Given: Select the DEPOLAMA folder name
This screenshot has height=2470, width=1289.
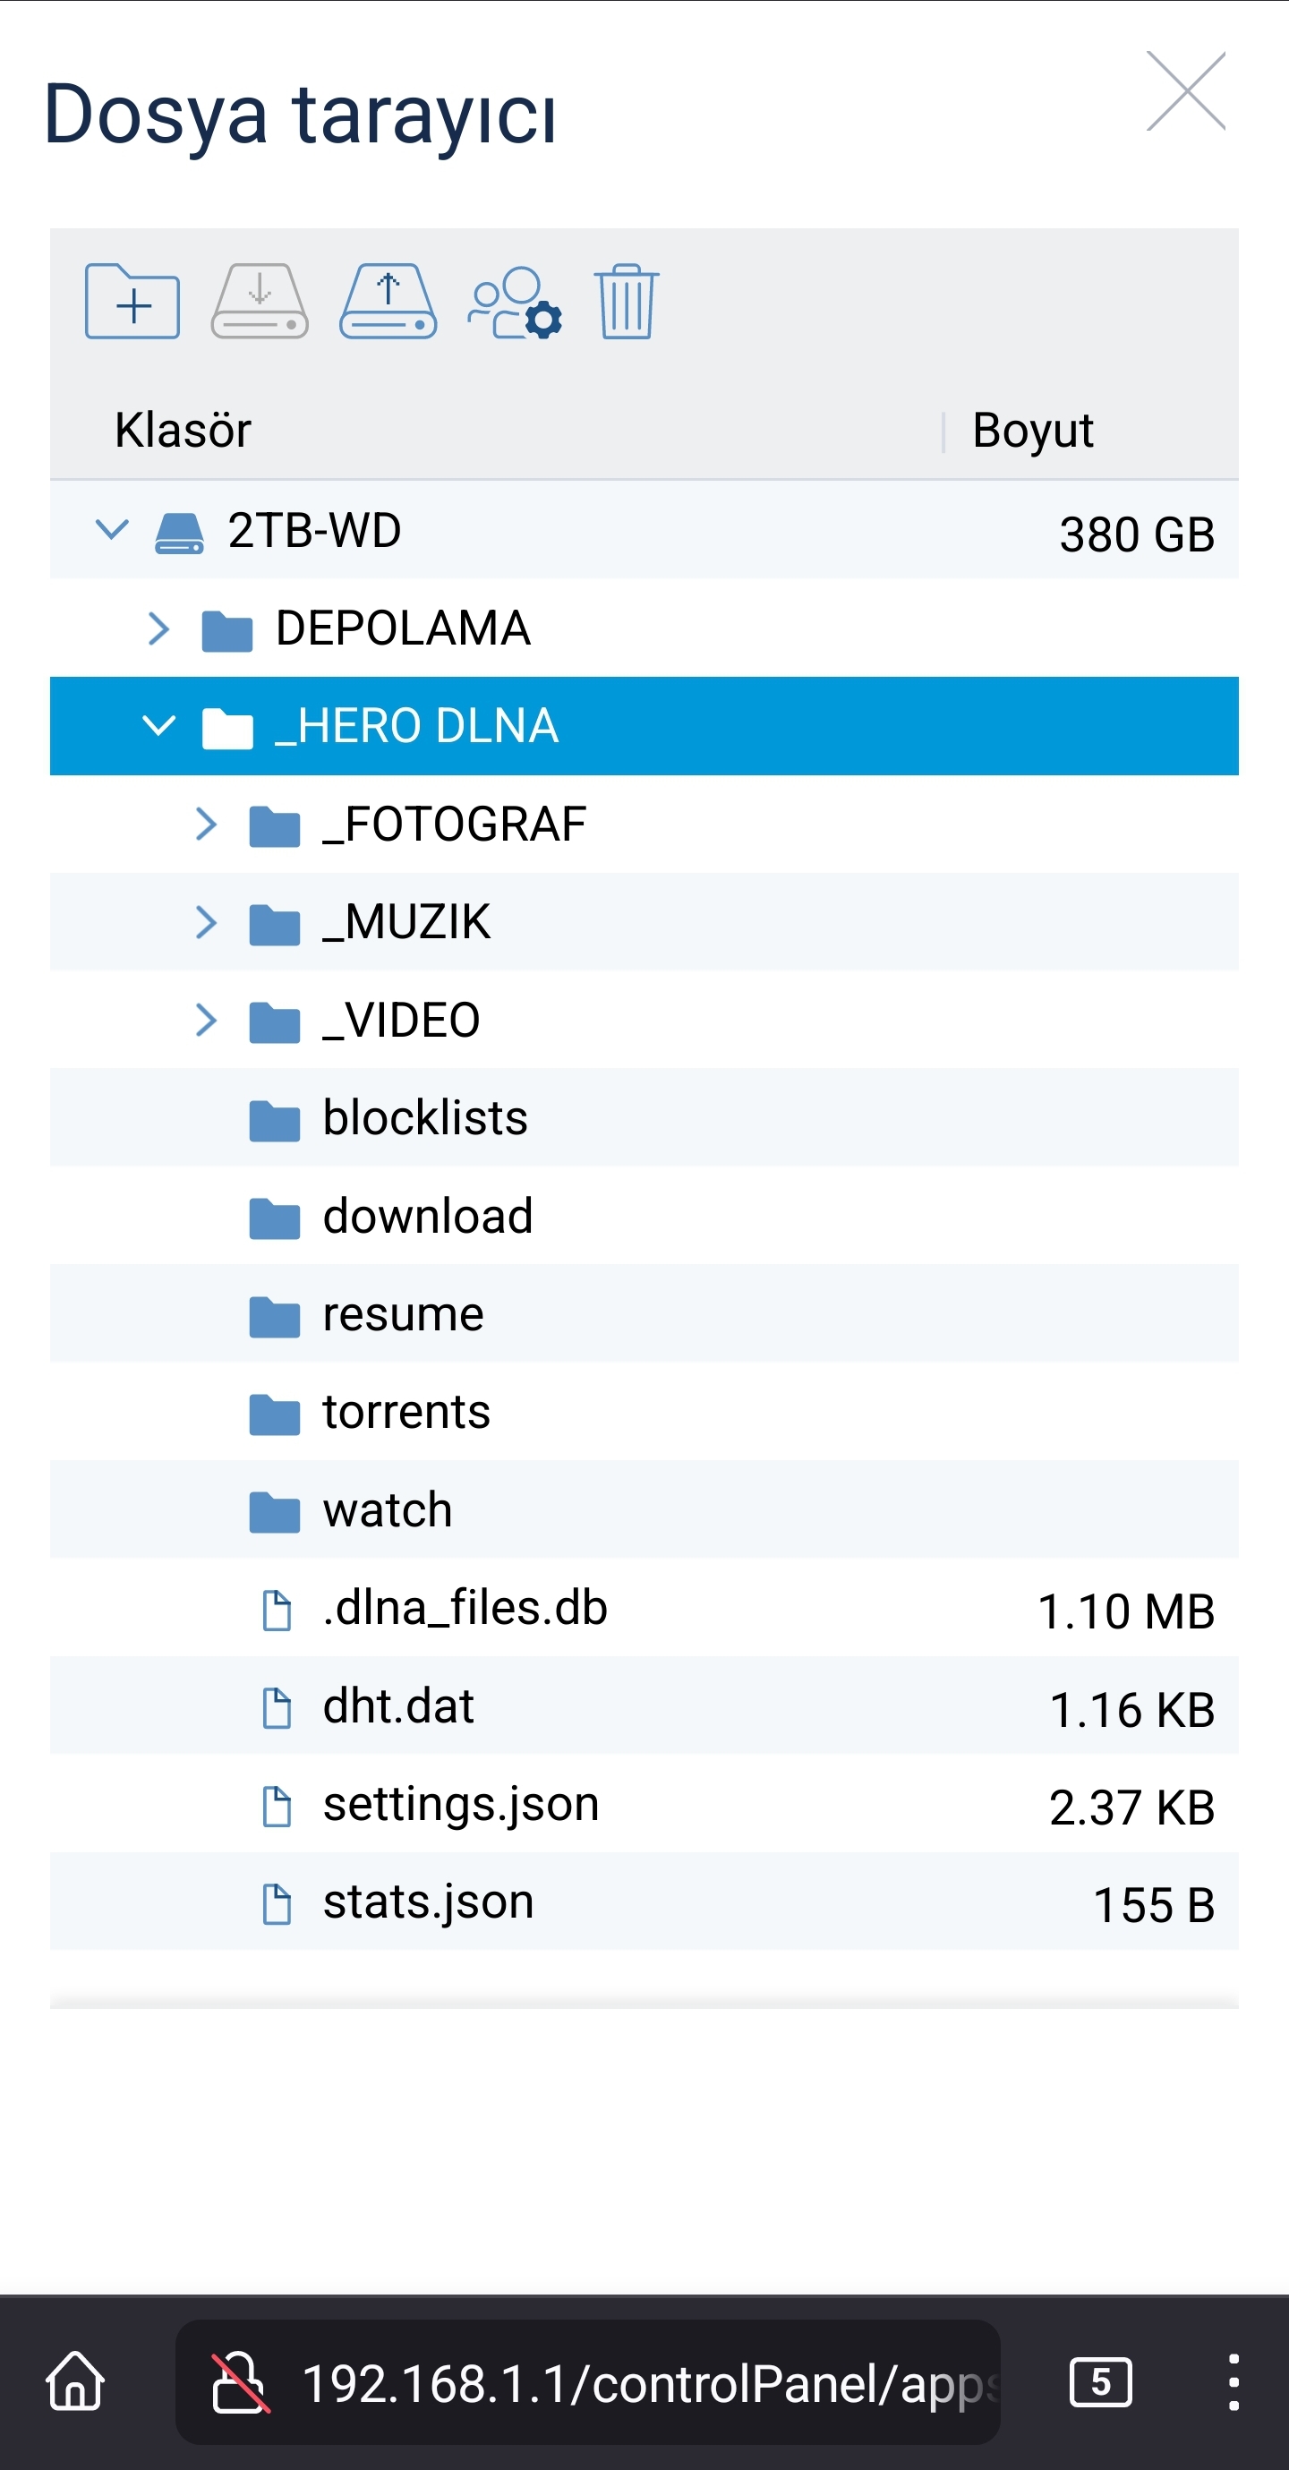Looking at the screenshot, I should pos(403,628).
